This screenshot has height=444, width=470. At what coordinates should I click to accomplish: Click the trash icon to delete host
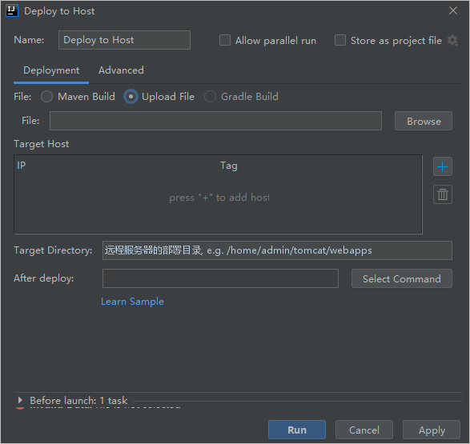pos(443,194)
